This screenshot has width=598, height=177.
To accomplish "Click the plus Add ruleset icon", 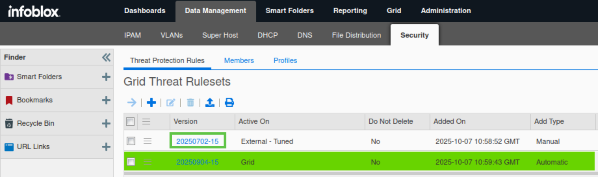I will pyautogui.click(x=151, y=103).
